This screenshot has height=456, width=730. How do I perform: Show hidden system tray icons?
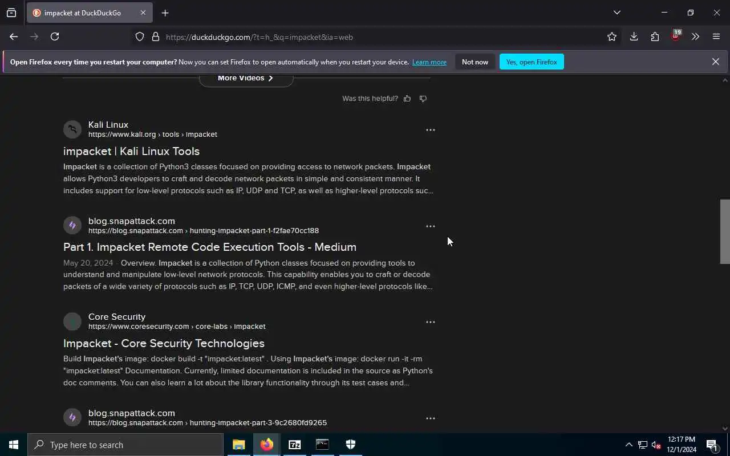(x=628, y=445)
